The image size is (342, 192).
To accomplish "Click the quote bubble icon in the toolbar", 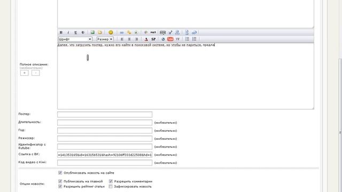I will [162, 33].
